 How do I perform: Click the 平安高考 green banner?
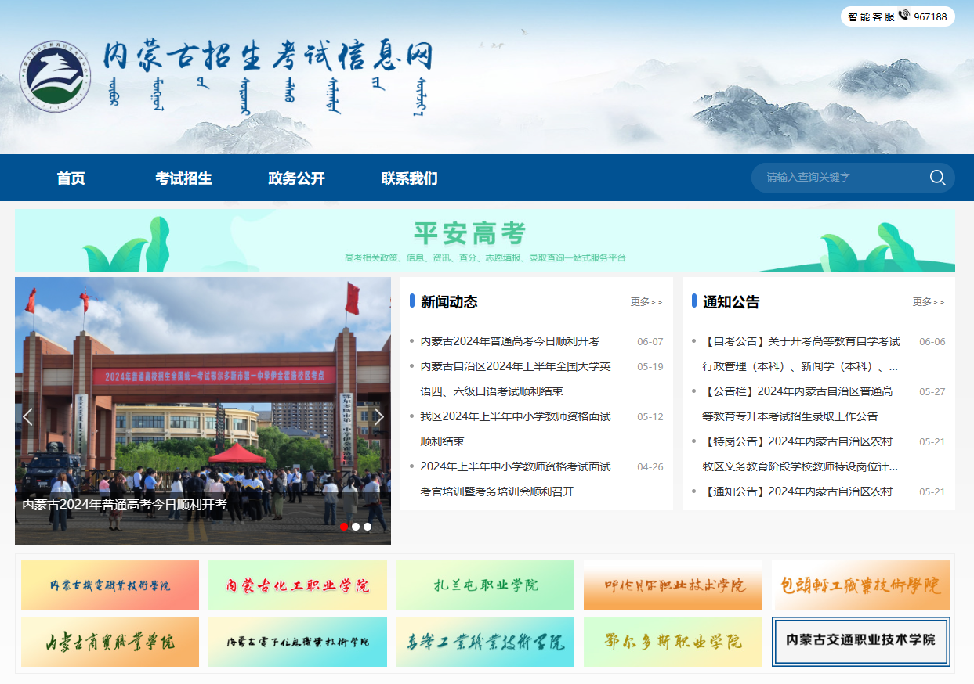[x=484, y=240]
